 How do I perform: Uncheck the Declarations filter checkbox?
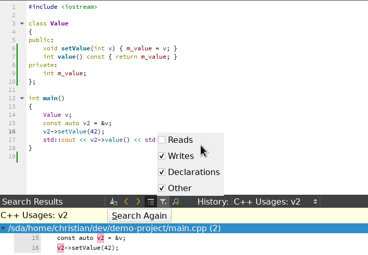[x=162, y=172]
